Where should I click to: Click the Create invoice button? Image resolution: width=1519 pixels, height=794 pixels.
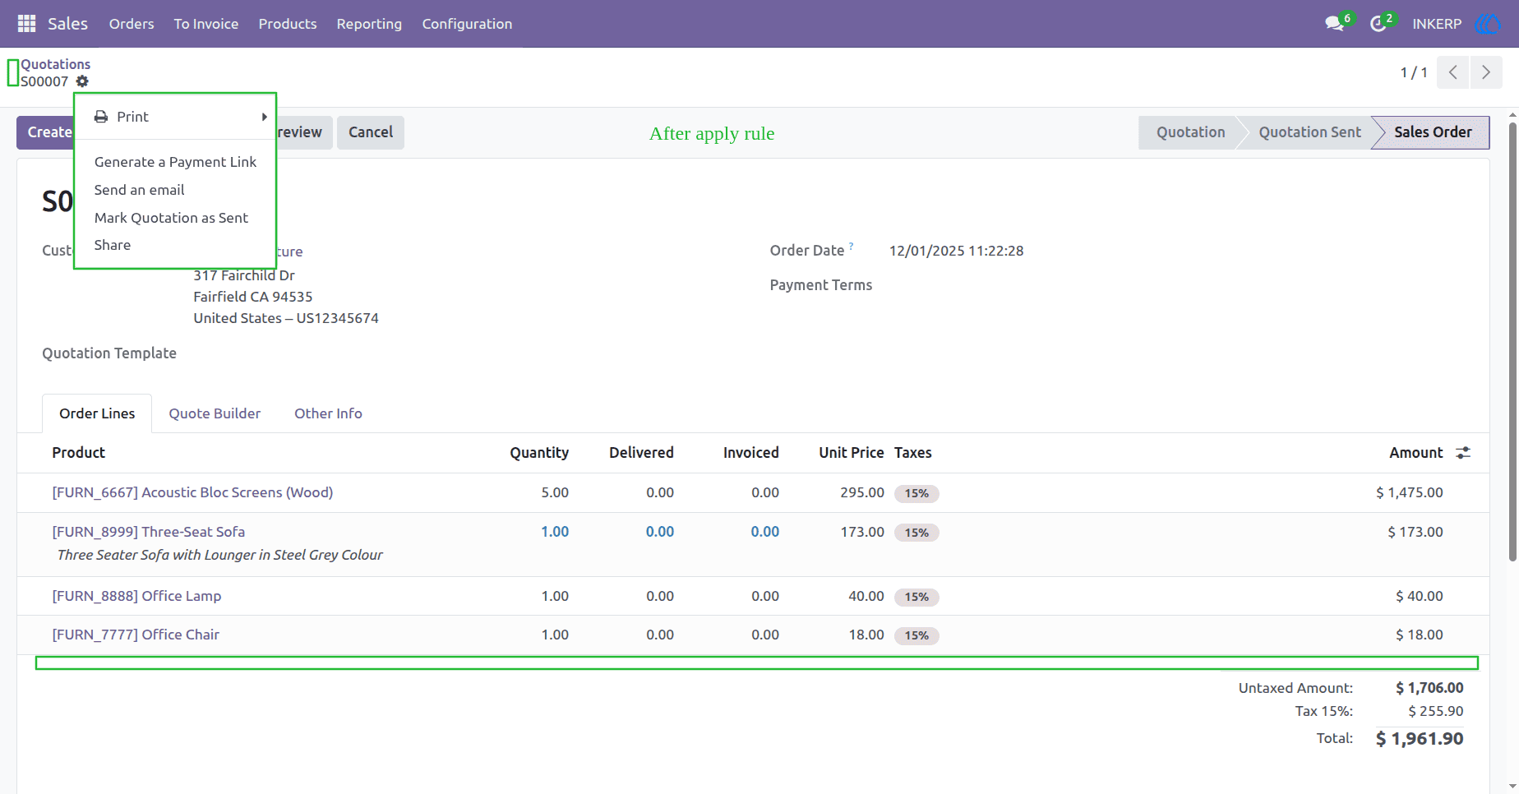pos(46,132)
